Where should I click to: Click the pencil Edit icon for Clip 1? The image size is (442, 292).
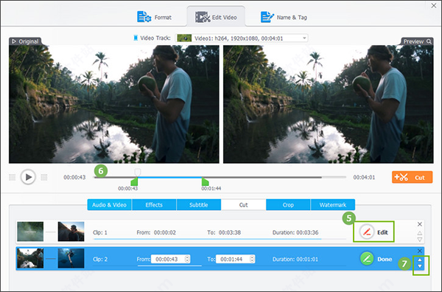click(x=367, y=232)
